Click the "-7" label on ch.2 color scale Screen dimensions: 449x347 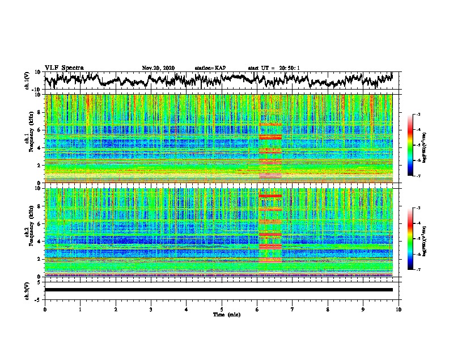click(x=418, y=269)
